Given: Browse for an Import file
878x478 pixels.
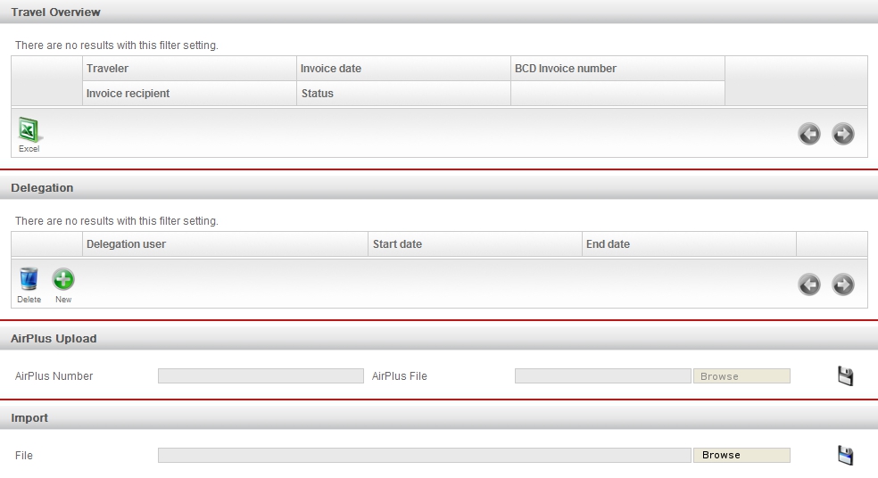Looking at the screenshot, I should 742,455.
